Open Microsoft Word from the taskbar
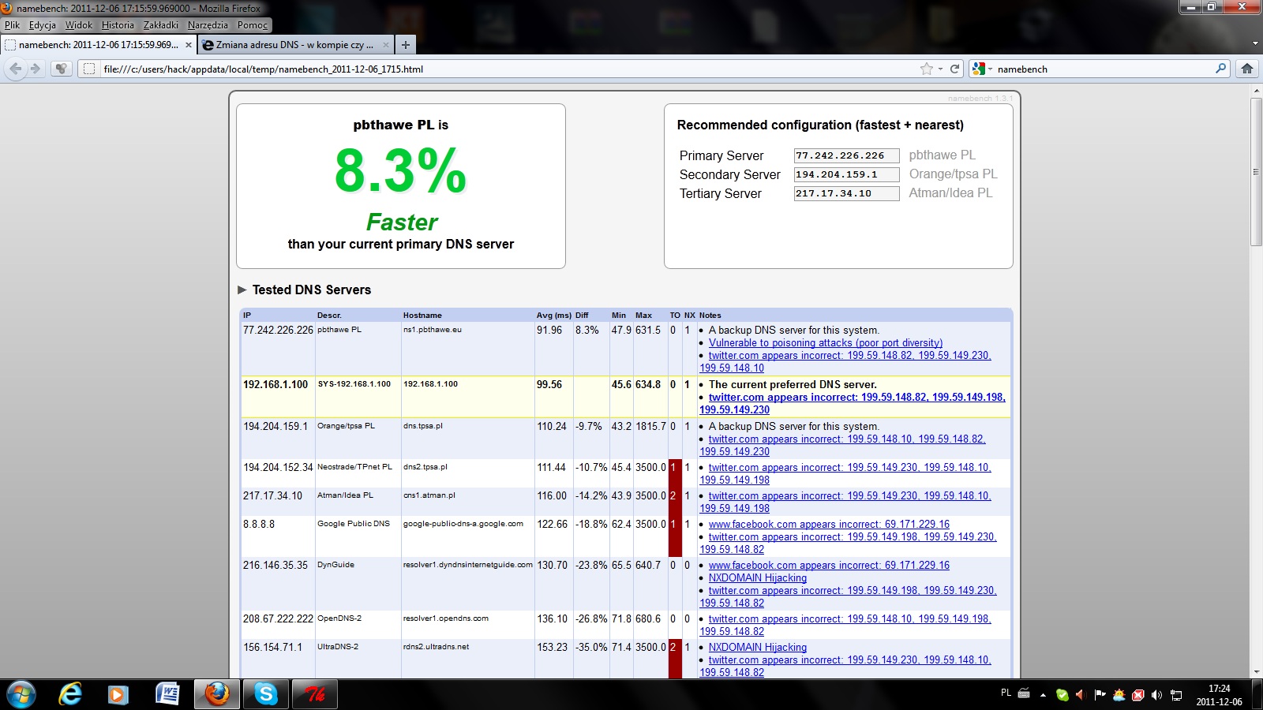 167,694
